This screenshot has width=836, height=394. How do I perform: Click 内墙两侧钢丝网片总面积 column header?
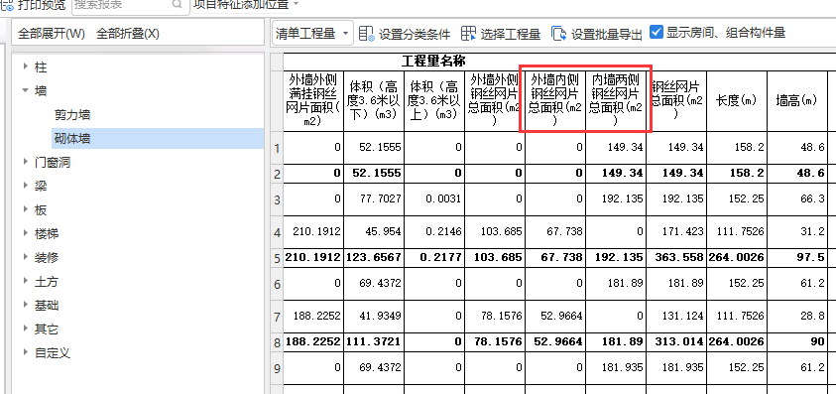[x=616, y=100]
